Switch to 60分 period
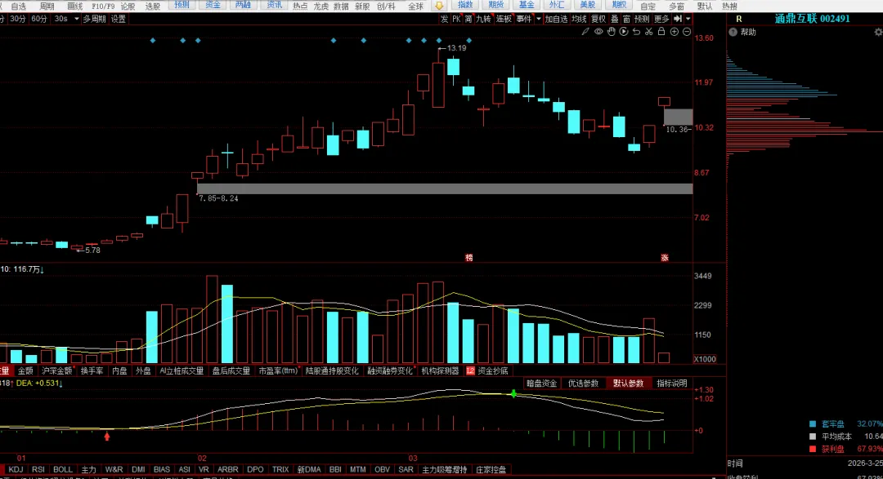 point(39,19)
